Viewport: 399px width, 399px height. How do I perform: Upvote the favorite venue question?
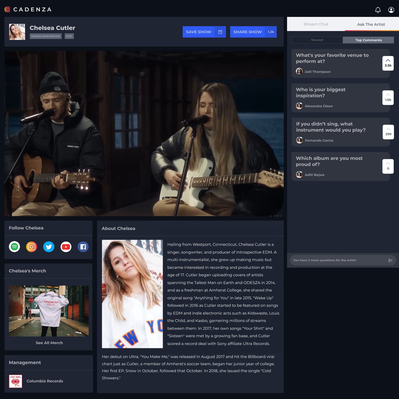click(388, 63)
